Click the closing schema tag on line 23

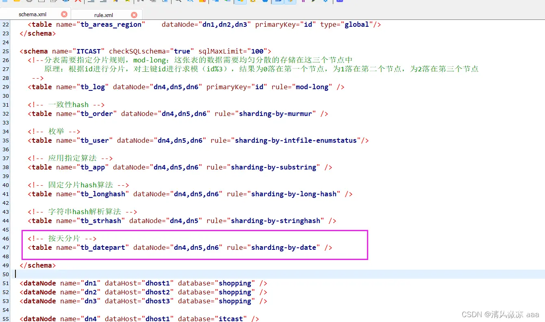coord(38,33)
